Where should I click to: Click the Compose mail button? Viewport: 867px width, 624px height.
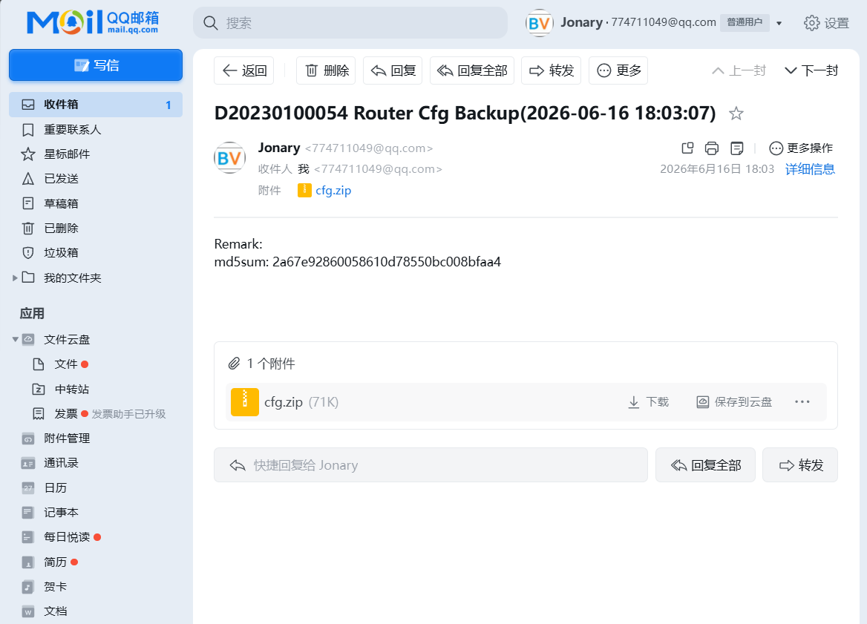96,65
